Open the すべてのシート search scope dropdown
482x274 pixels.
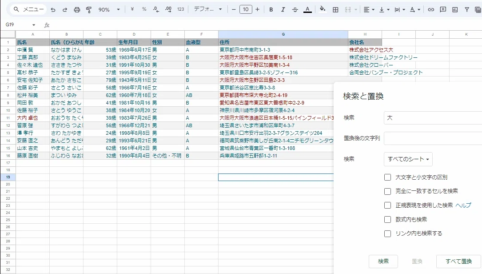tap(408, 159)
